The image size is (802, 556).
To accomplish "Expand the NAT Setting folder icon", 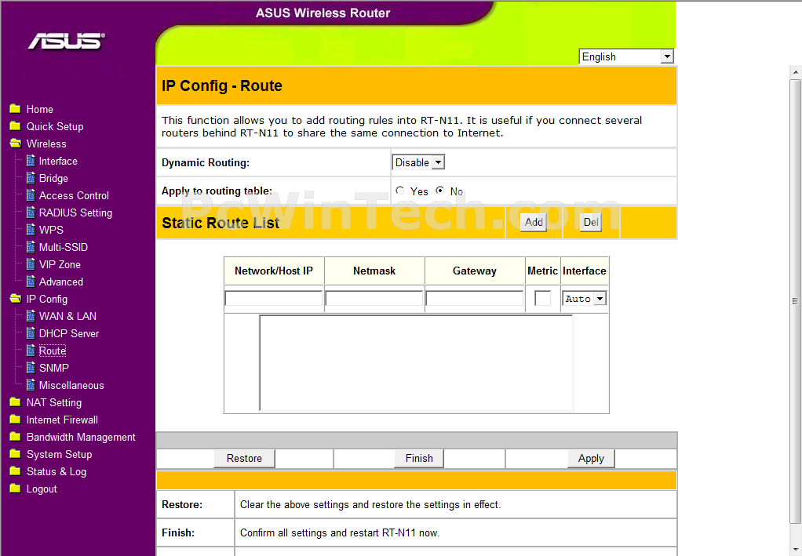I will [x=16, y=403].
